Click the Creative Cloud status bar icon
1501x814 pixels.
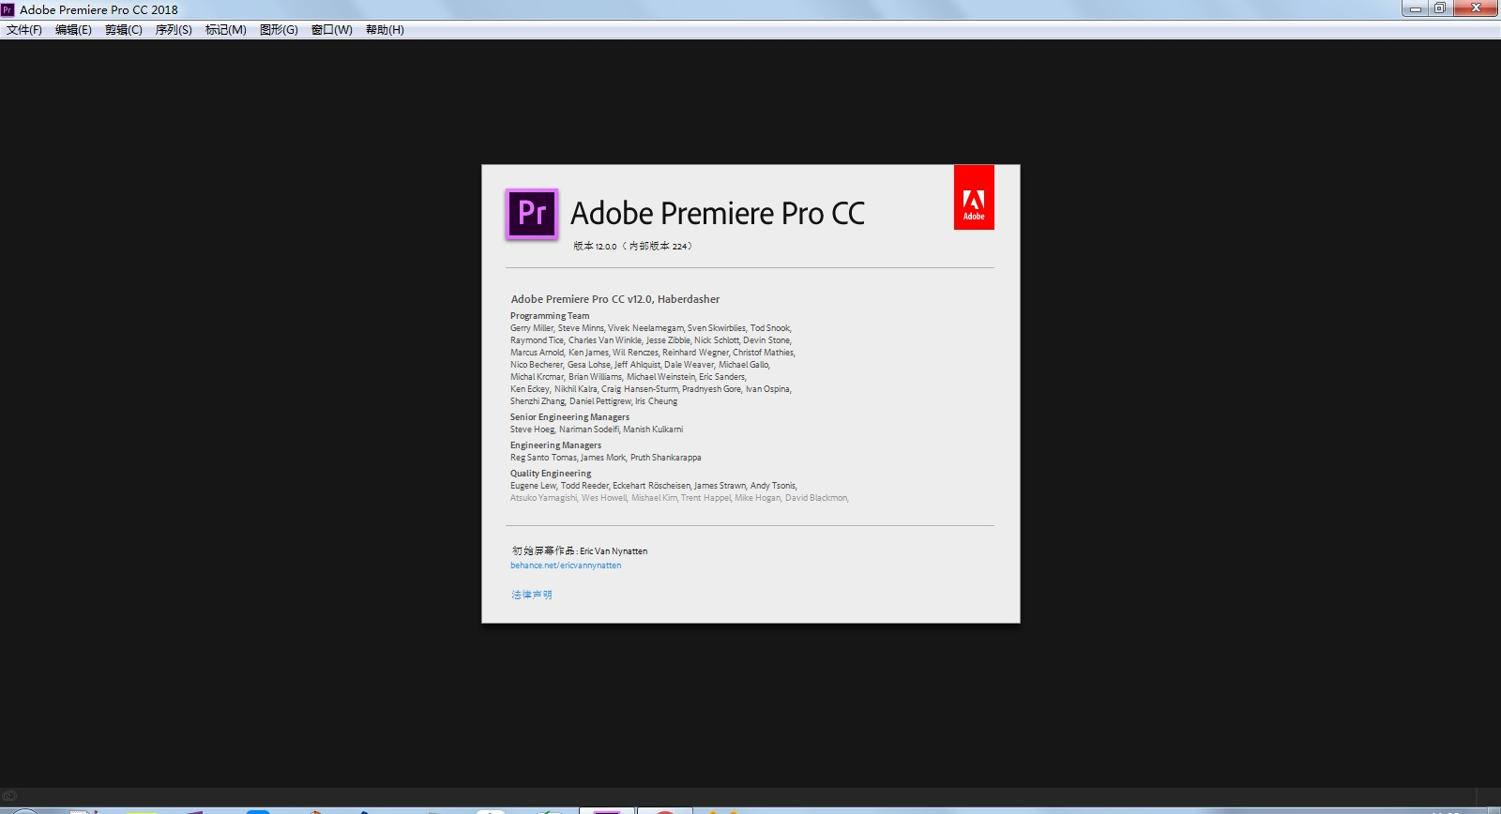click(9, 796)
